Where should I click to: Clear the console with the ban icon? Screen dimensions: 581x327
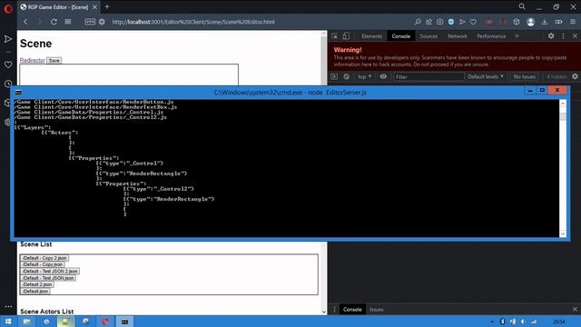(347, 76)
